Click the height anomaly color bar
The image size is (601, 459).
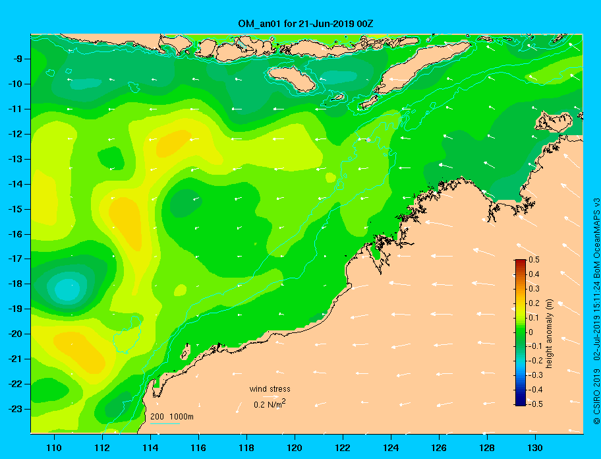pyautogui.click(x=521, y=332)
